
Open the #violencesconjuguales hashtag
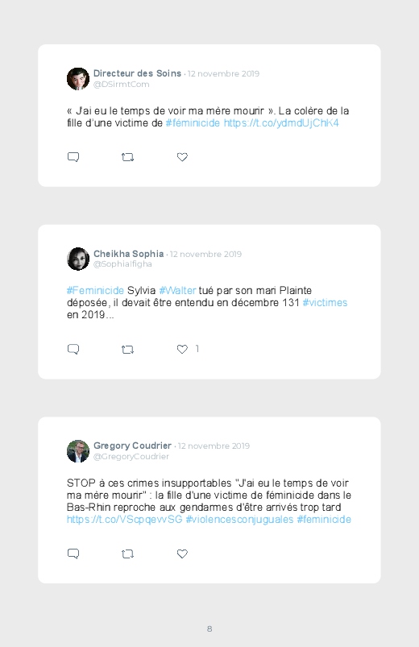pyautogui.click(x=240, y=519)
